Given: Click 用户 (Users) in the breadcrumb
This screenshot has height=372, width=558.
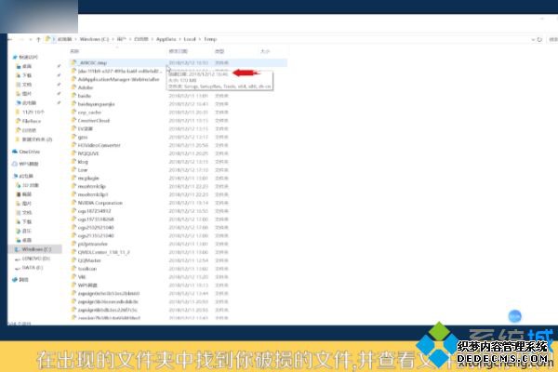Looking at the screenshot, I should (121, 39).
